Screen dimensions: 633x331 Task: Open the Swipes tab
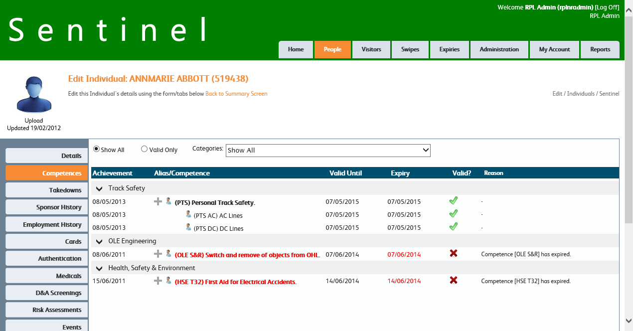(410, 49)
